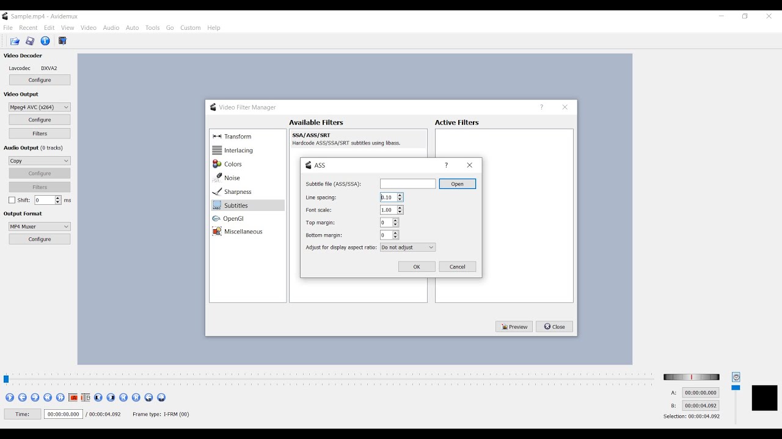
Task: Select the Subtitles filter category
Action: [x=247, y=205]
